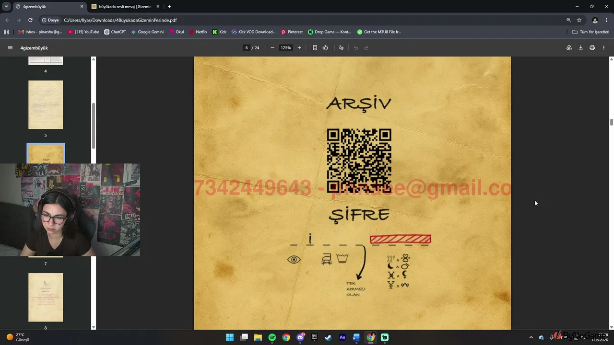Image resolution: width=614 pixels, height=345 pixels.
Task: Click the Dosya site info chip
Action: pos(50,20)
